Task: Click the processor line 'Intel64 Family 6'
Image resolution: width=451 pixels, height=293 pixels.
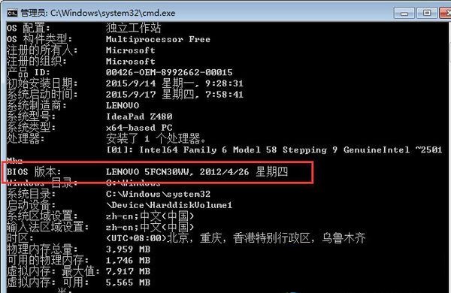Action: point(183,150)
